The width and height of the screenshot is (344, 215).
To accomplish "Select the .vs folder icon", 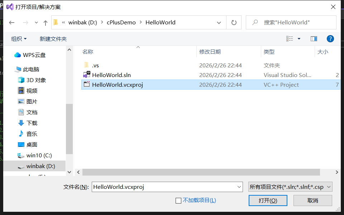I will [86, 65].
